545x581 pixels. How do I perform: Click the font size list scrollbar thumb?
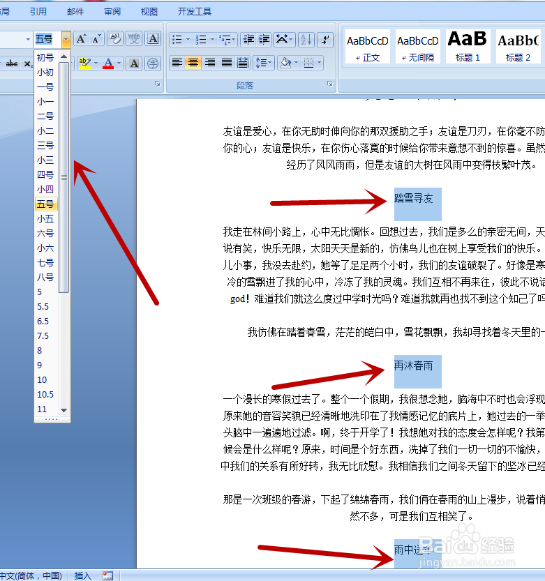(64, 177)
